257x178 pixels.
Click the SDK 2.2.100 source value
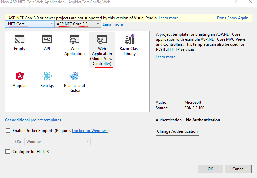[194, 108]
